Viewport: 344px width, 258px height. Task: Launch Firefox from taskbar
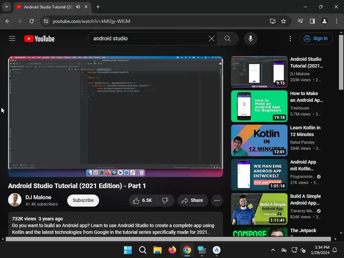click(172, 250)
